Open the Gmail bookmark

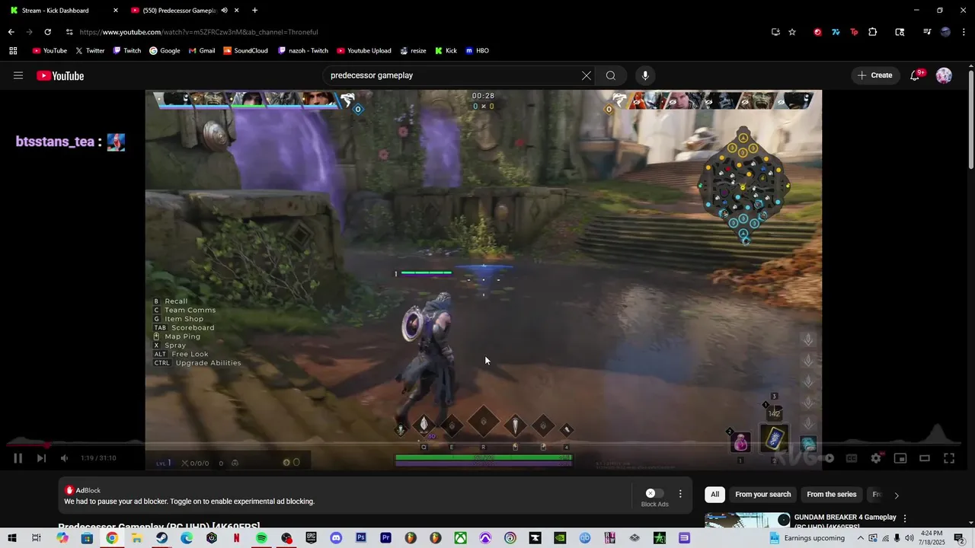(x=202, y=51)
